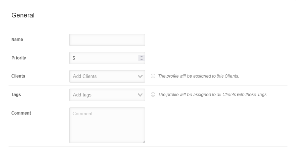The height and width of the screenshot is (158, 296).
Task: Click the Priority number field showing 5
Action: (x=103, y=58)
